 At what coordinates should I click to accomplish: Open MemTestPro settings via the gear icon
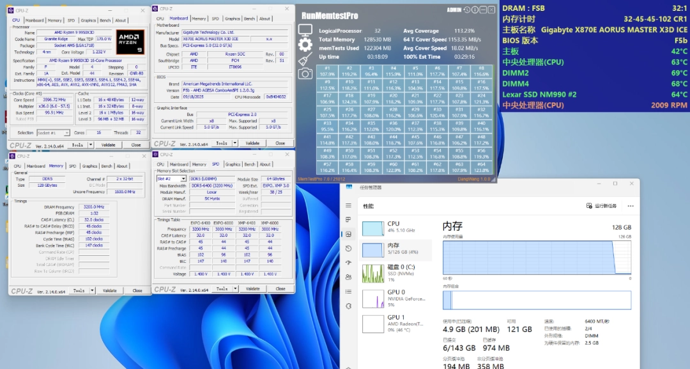pyautogui.click(x=305, y=44)
